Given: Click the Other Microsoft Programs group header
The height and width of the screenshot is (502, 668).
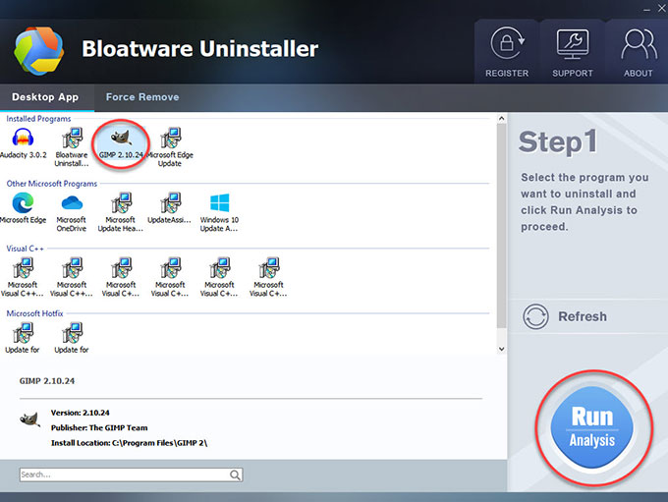Looking at the screenshot, I should pyautogui.click(x=51, y=184).
